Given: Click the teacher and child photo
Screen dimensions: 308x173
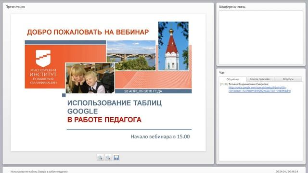Looking at the screenshot, I should point(90,78).
